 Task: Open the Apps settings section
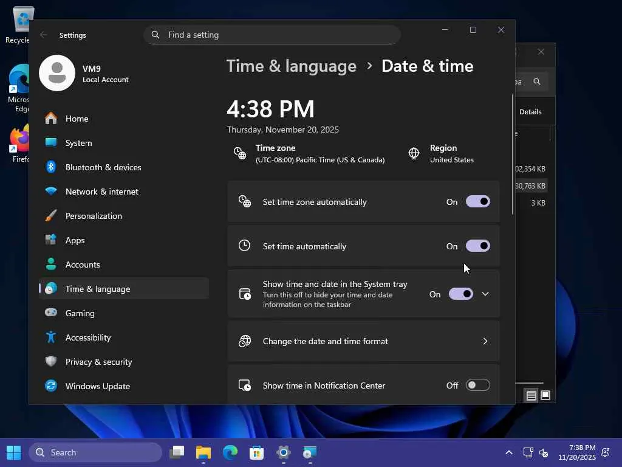click(x=124, y=240)
